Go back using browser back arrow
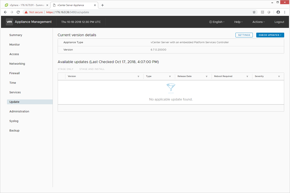The height and width of the screenshot is (193, 290). [5, 12]
